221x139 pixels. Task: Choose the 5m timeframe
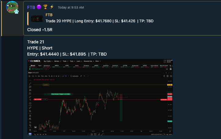(39, 76)
